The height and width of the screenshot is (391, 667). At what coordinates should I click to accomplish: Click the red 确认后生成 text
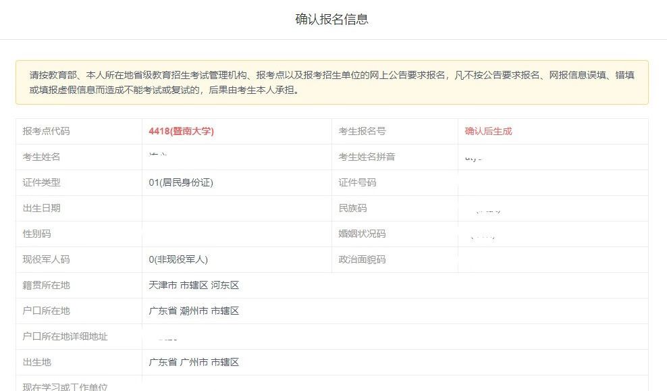[488, 131]
